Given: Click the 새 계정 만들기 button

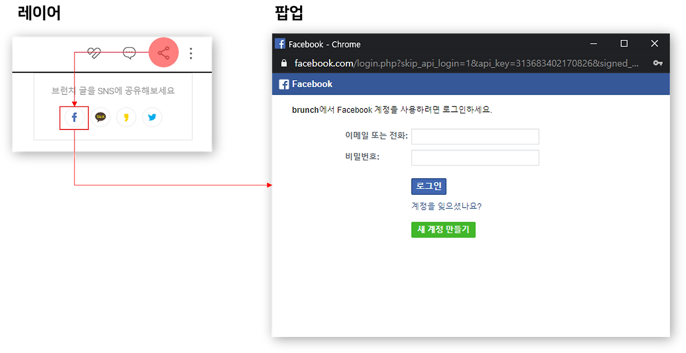Looking at the screenshot, I should point(443,229).
